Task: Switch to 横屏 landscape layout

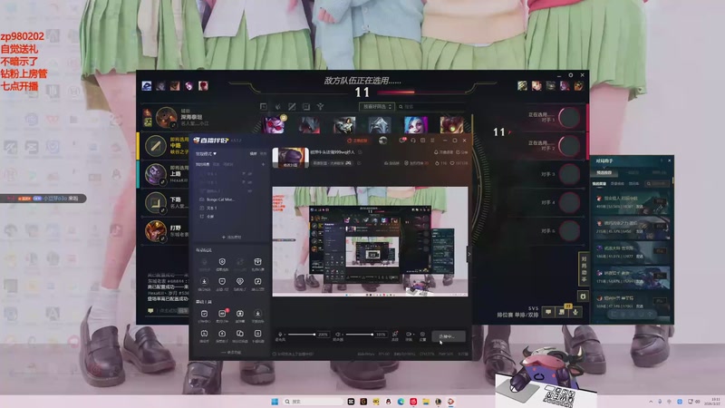Action: point(254,153)
